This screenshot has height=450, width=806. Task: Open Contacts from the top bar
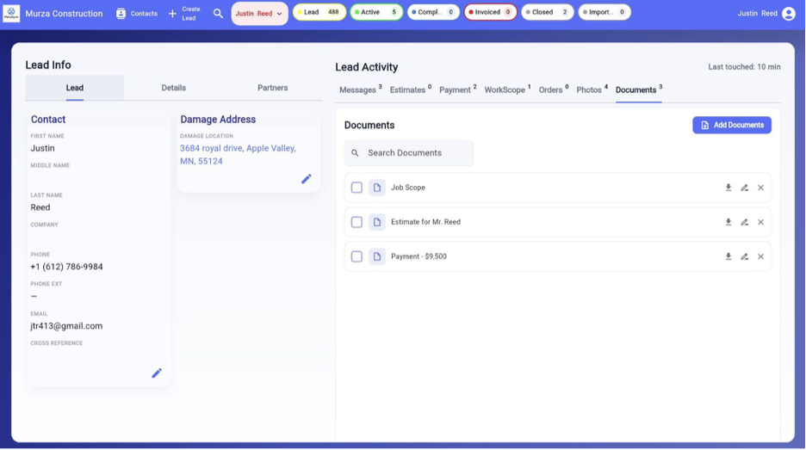(x=137, y=14)
